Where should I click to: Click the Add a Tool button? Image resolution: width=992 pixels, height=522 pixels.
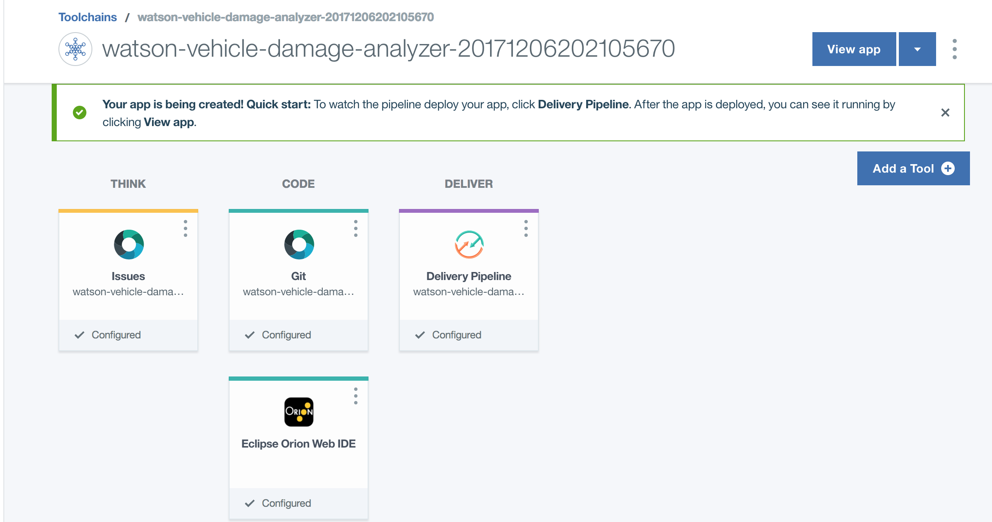913,168
